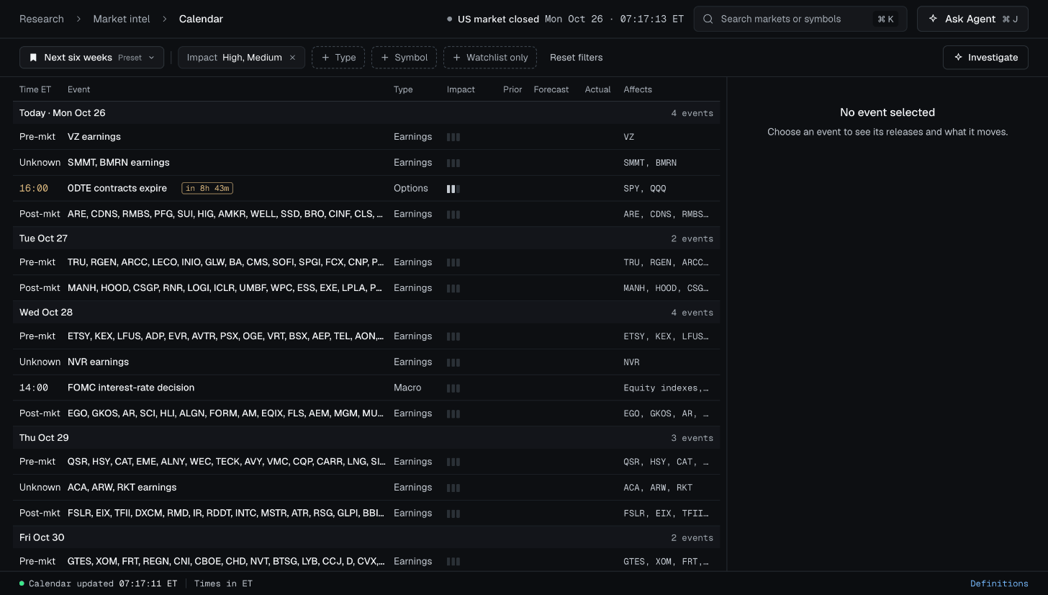Remove the Impact High, Medium filter
The width and height of the screenshot is (1048, 595).
292,58
